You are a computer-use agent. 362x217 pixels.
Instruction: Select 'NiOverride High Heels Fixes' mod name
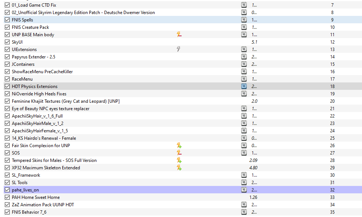point(39,94)
